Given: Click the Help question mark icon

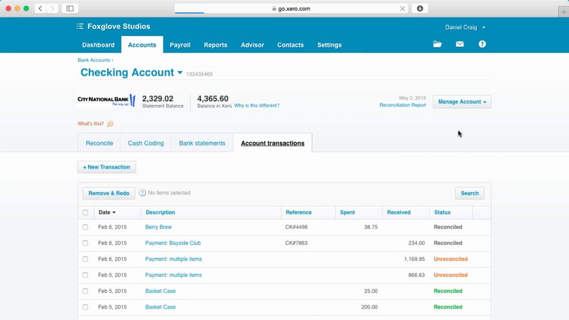Looking at the screenshot, I should (482, 44).
